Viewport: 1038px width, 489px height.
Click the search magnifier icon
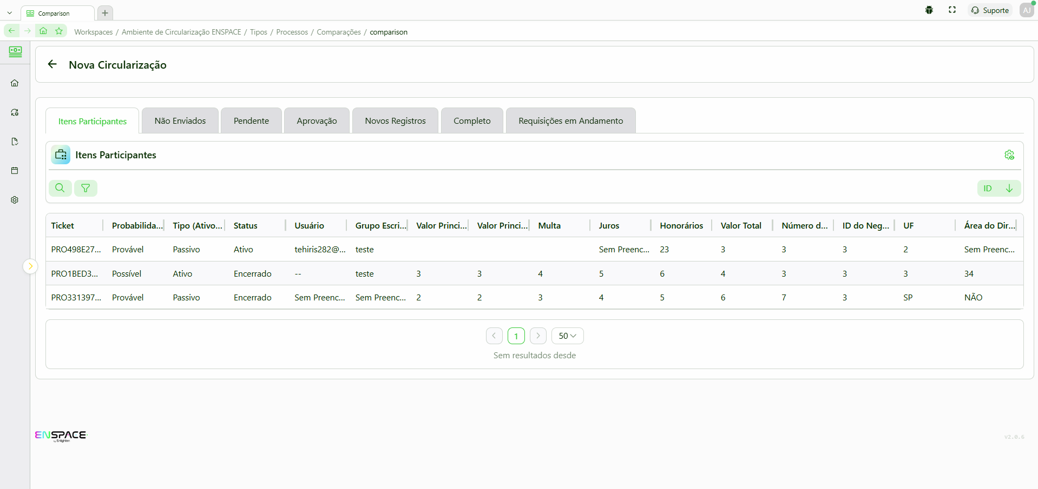(60, 188)
